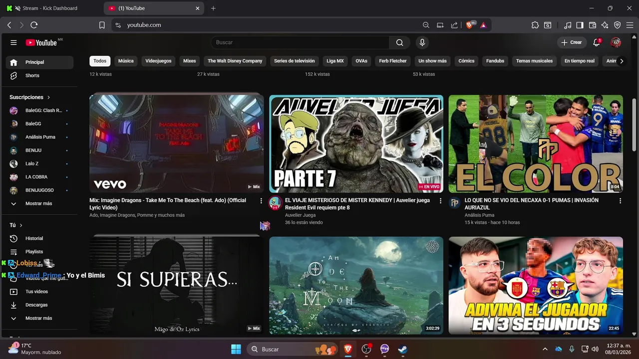Click the Crear button
This screenshot has width=639, height=359.
[572, 42]
